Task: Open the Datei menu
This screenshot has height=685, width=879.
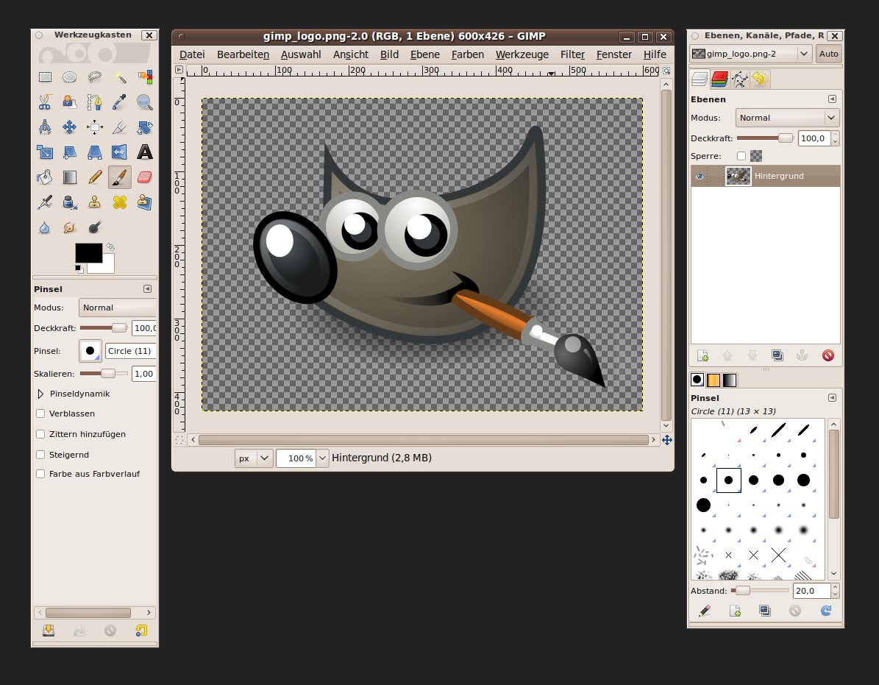Action: (192, 54)
